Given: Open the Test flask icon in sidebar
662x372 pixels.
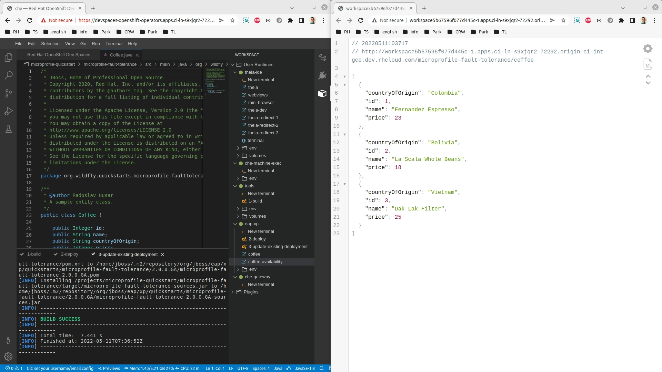Looking at the screenshot, I should [9, 129].
